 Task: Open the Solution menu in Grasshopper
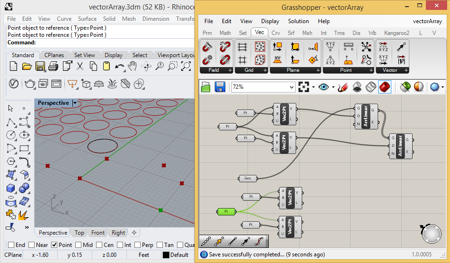pyautogui.click(x=298, y=21)
